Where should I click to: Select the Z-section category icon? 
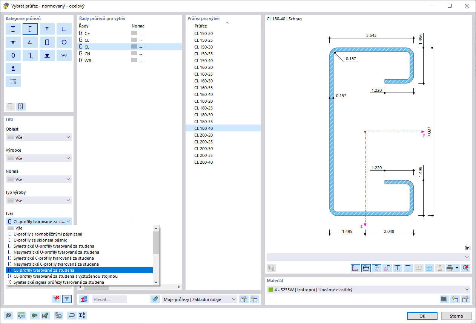pyautogui.click(x=30, y=56)
